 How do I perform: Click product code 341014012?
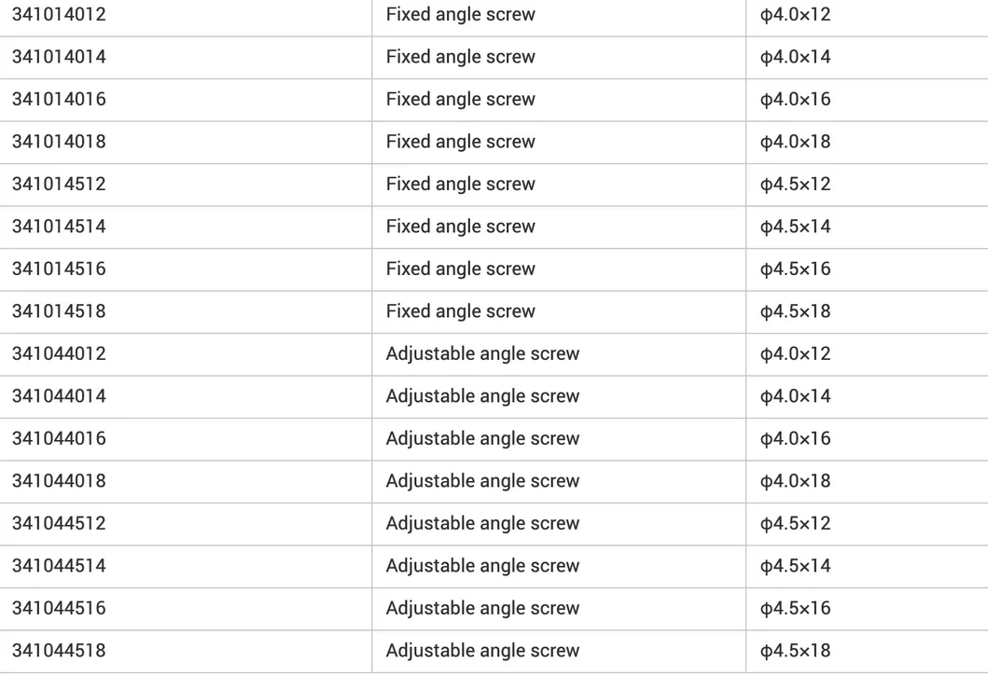[59, 15]
